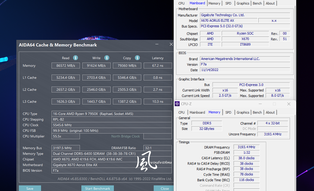Click the info icon beside Write column
The image size is (314, 191).
[x=106, y=57]
